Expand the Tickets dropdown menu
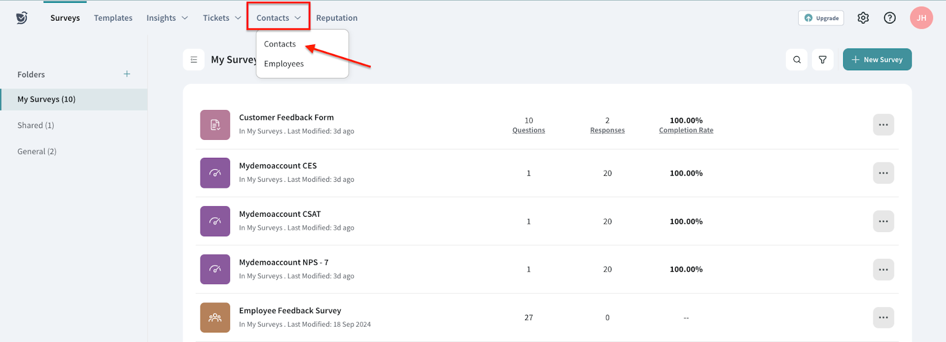The width and height of the screenshot is (946, 342). (222, 18)
